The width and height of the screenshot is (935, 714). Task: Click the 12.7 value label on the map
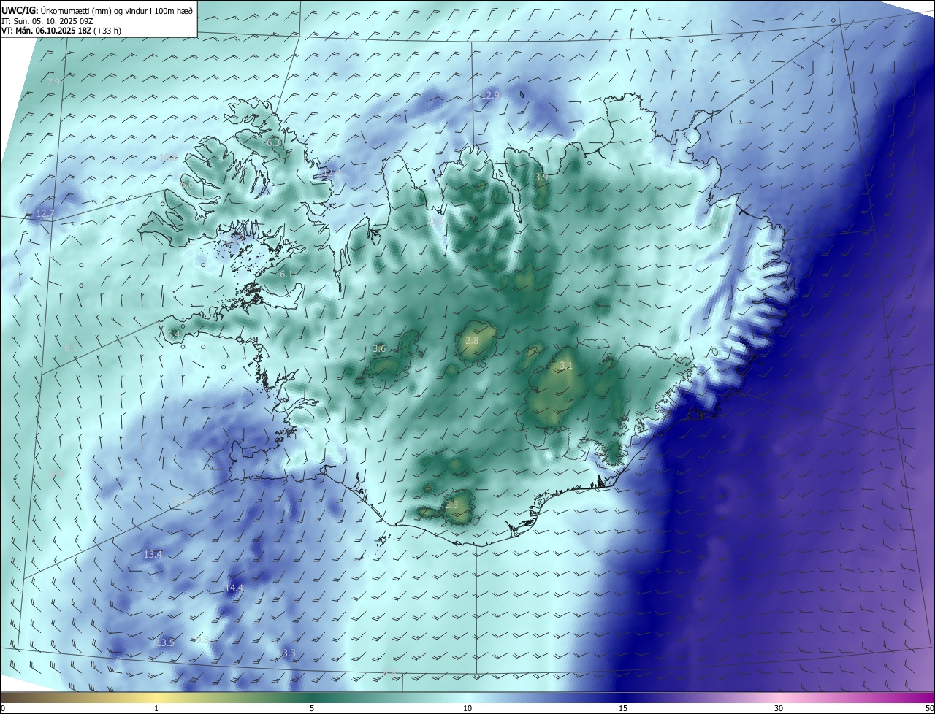(45, 213)
